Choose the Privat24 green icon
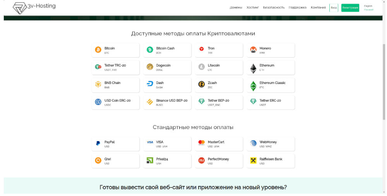Screen dimensions: 387x196 click(x=150, y=160)
